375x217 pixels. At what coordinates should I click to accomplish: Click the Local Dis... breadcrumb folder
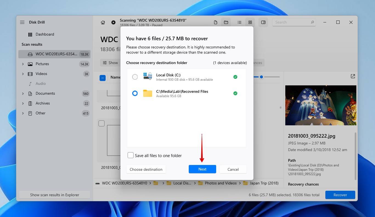[x=179, y=183]
